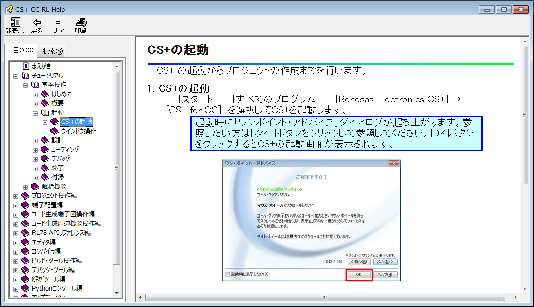The image size is (534, 307).
Task: Click the open-book icon beside チュートリアル
Action: 26,76
